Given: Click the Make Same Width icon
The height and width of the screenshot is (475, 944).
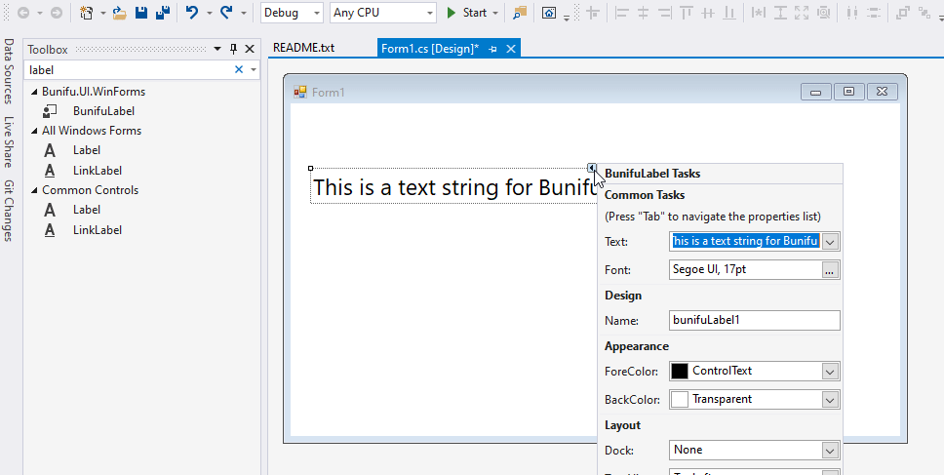Looking at the screenshot, I should (x=759, y=13).
